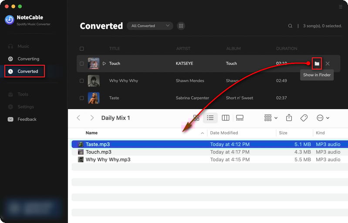Click the Feedback envelope icon
This screenshot has width=348, height=223.
(10, 119)
